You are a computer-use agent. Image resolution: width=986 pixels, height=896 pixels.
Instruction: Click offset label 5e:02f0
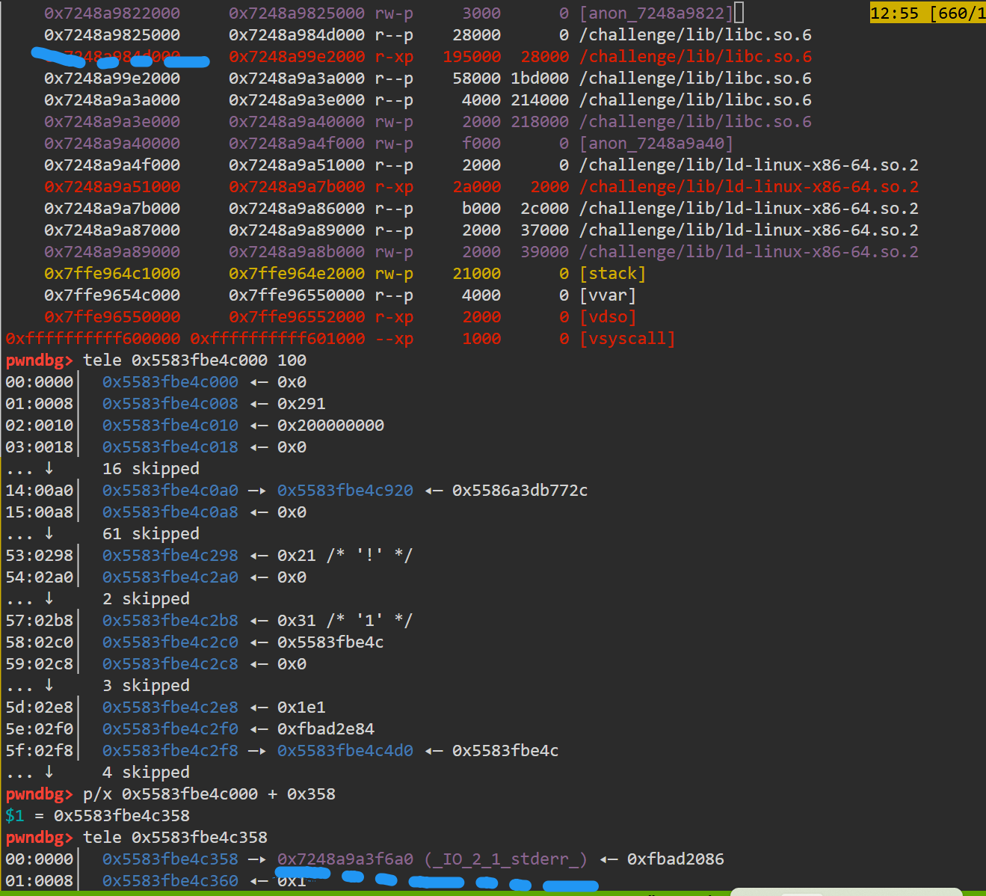tap(40, 729)
